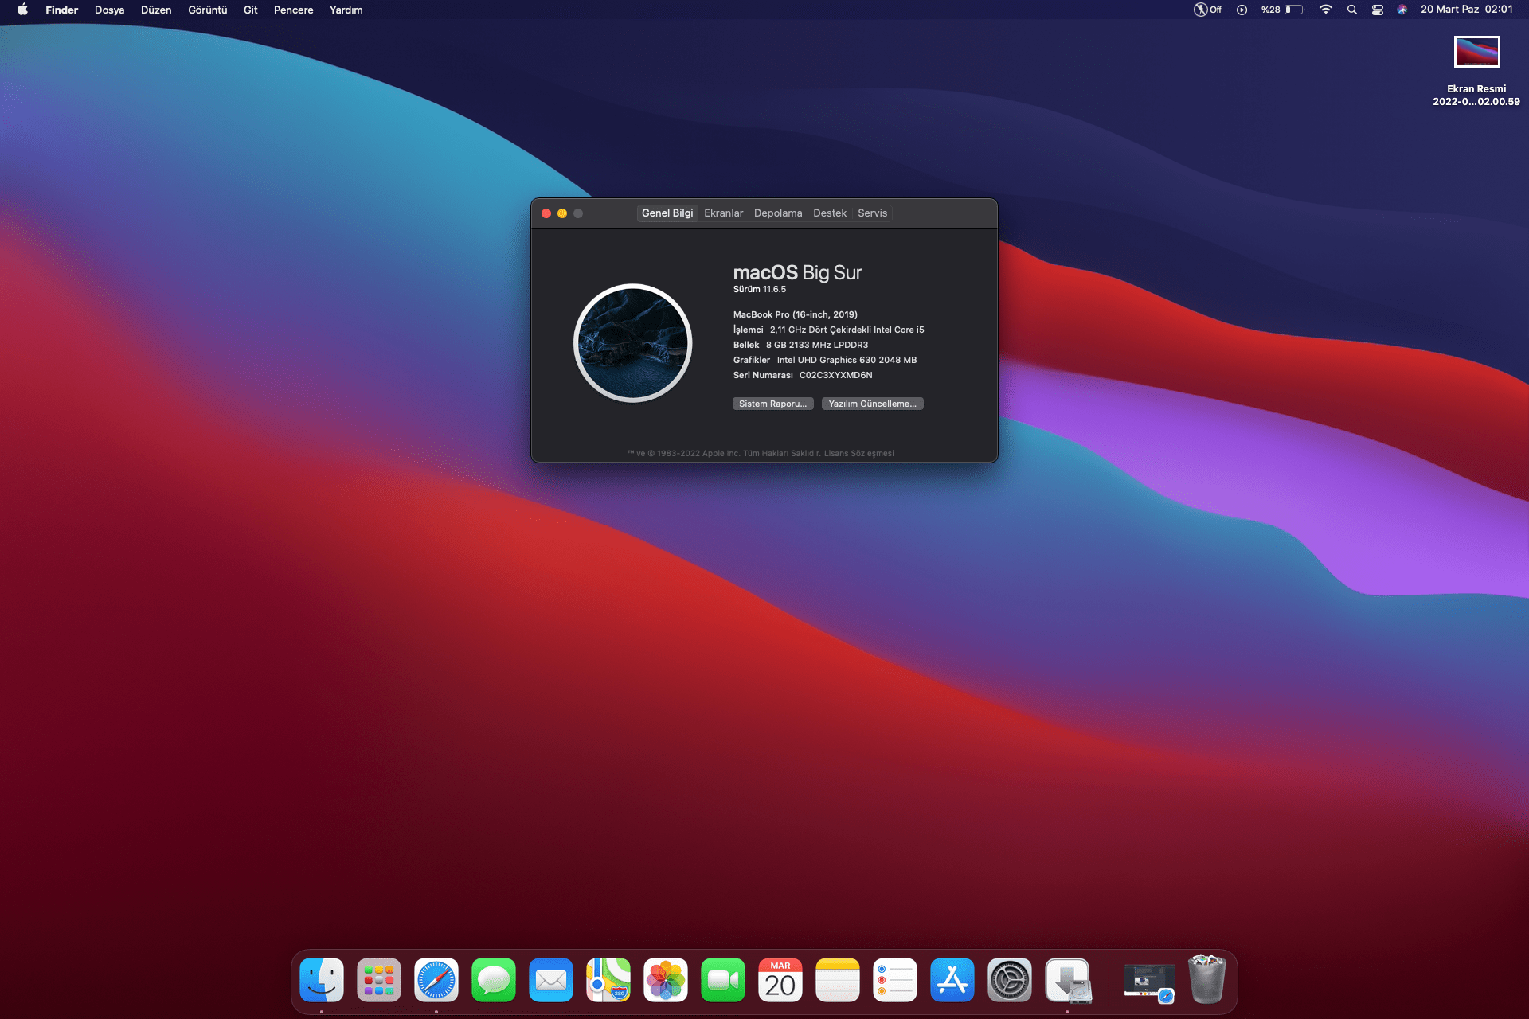This screenshot has height=1019, width=1529.
Task: Click the Wi-Fi status icon
Action: coord(1326,10)
